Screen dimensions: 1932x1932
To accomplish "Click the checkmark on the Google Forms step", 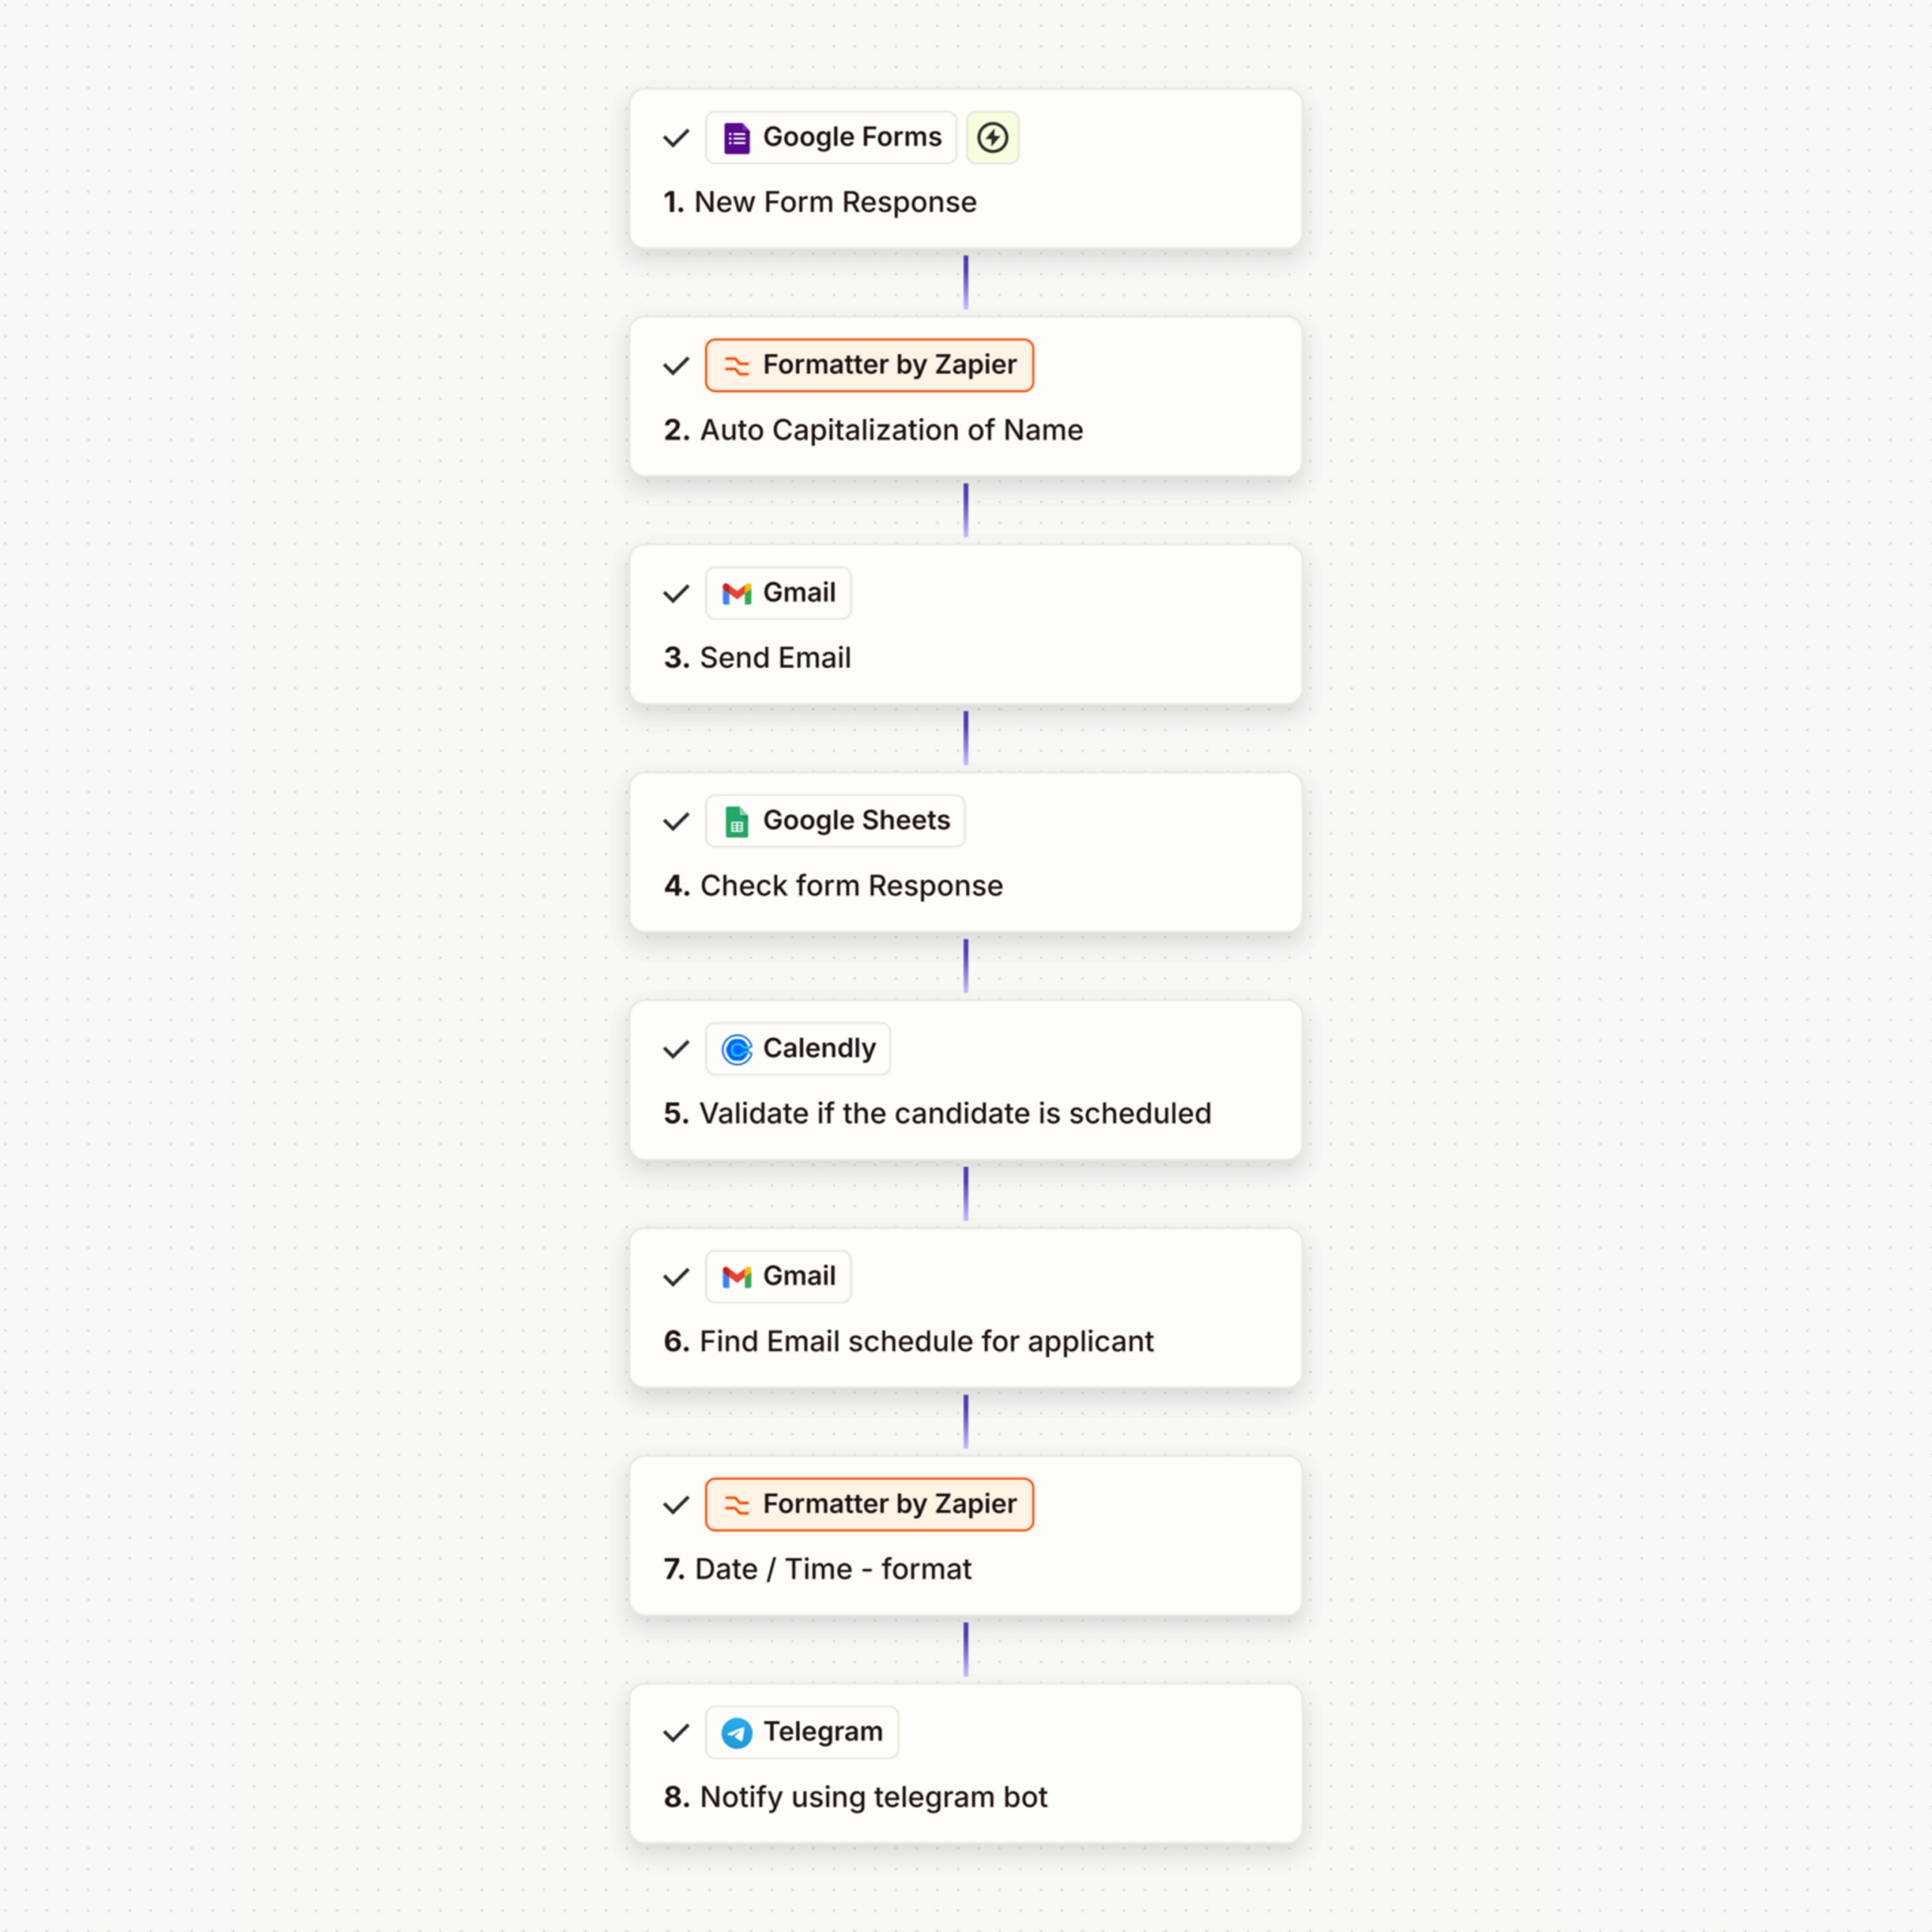I will click(676, 138).
